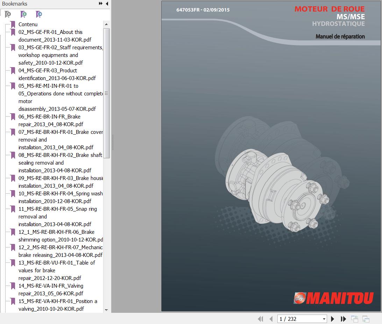Click the delete bookmark icon
Image resolution: width=382 pixels, height=324 pixels.
click(x=8, y=14)
